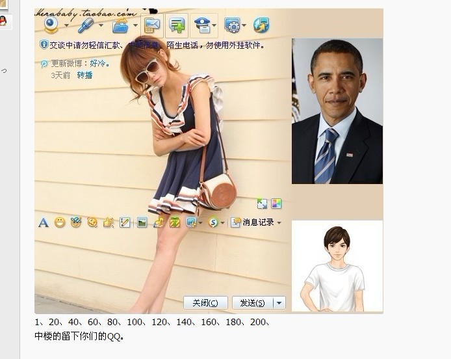451x359 pixels.
Task: Expand the microphone voice call options arrow
Action: (x=101, y=25)
